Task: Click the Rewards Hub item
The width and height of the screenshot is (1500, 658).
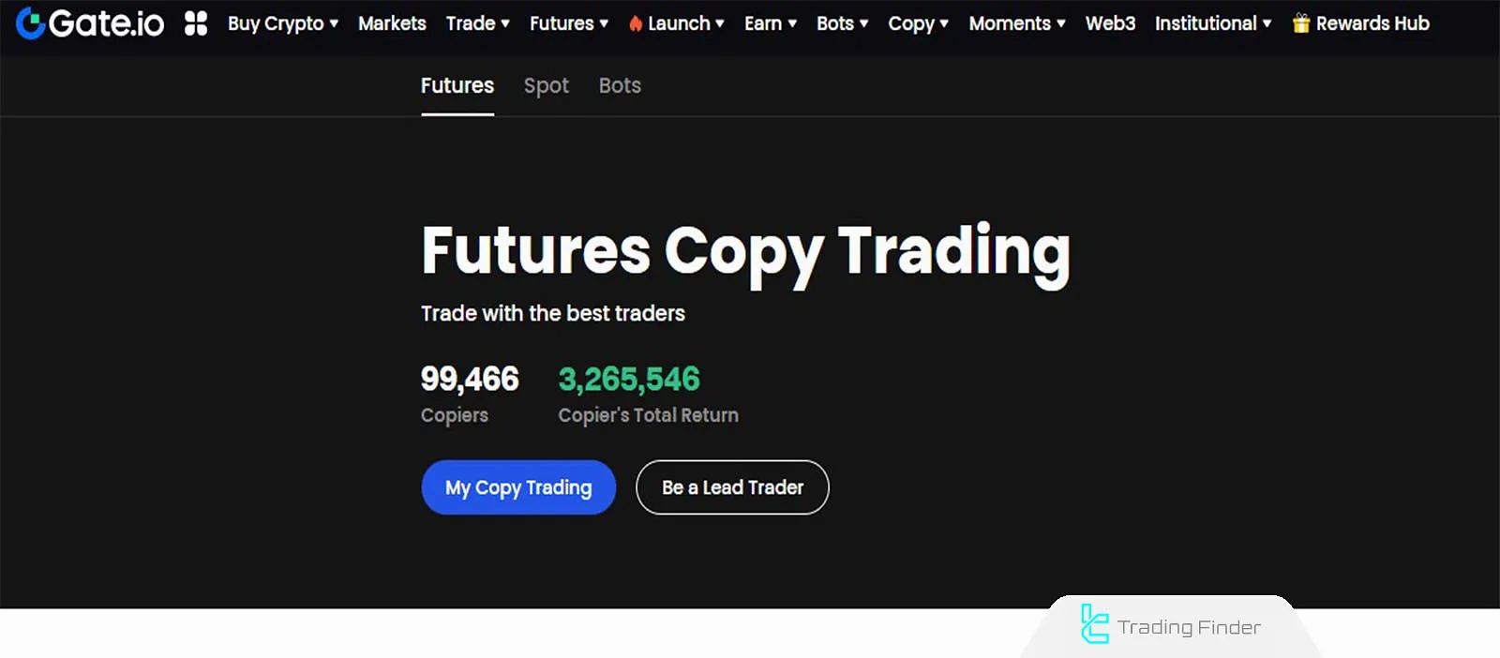Action: (x=1370, y=22)
